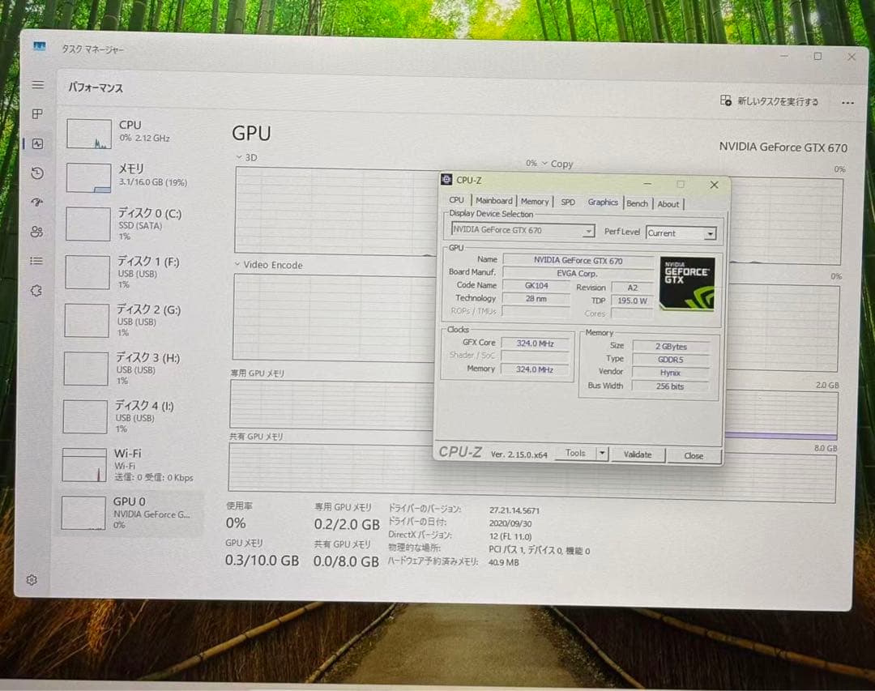
Task: Click the Copy link above the GPU graph
Action: [x=561, y=164]
